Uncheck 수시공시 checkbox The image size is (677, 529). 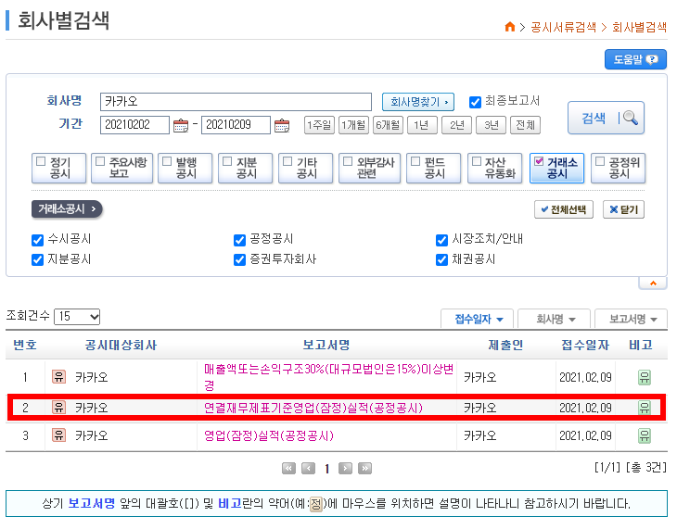38,240
